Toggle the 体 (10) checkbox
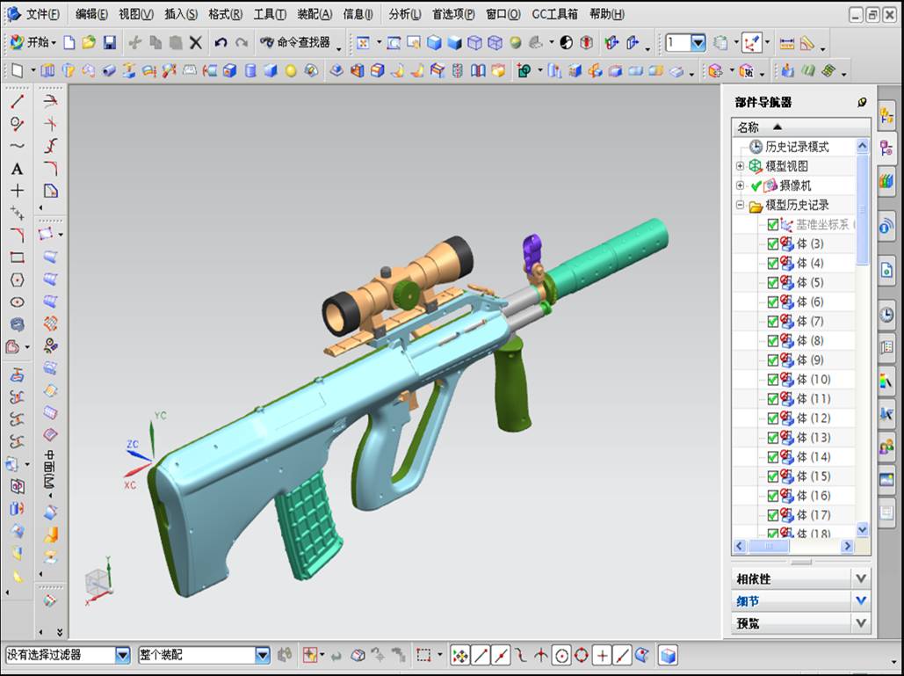904x676 pixels. point(773,380)
